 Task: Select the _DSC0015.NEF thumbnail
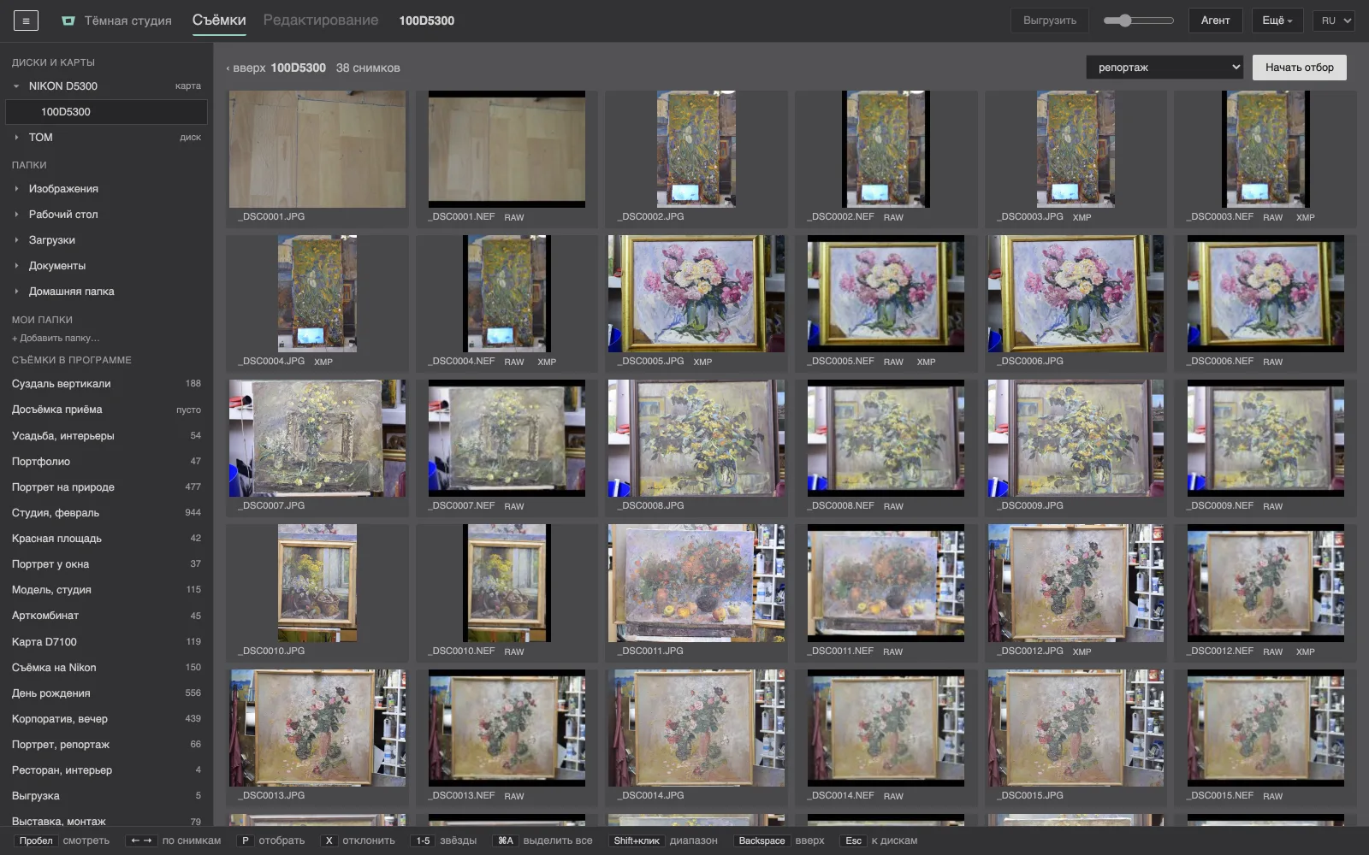click(x=1265, y=728)
